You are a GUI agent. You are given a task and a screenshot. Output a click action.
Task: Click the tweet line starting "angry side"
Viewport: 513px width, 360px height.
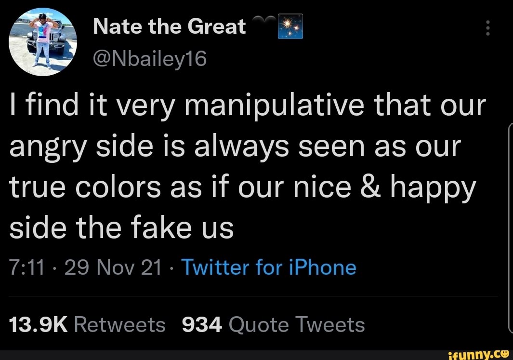[235, 147]
